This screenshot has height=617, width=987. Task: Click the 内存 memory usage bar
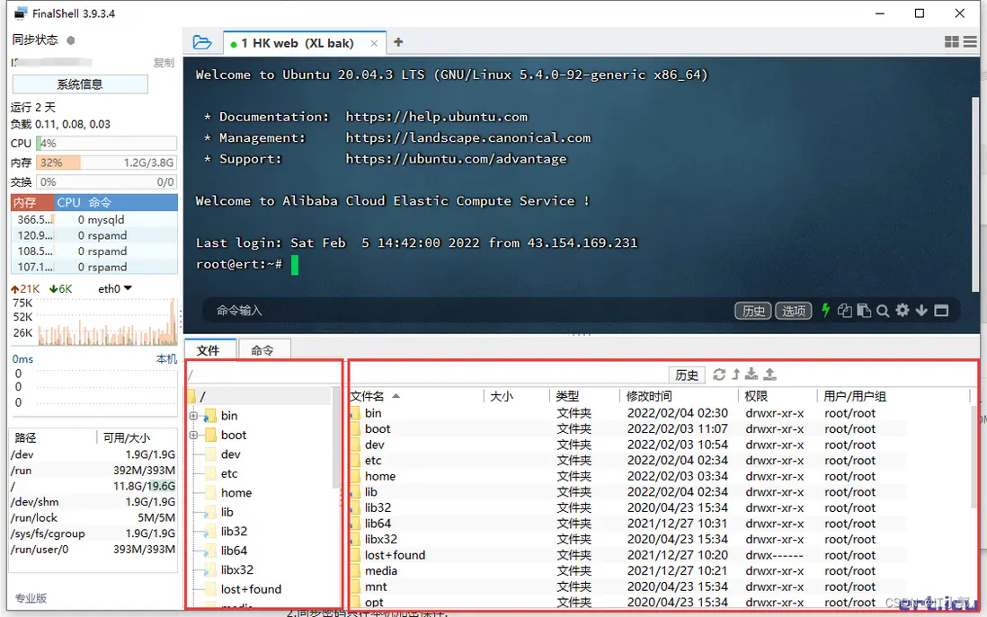point(106,163)
